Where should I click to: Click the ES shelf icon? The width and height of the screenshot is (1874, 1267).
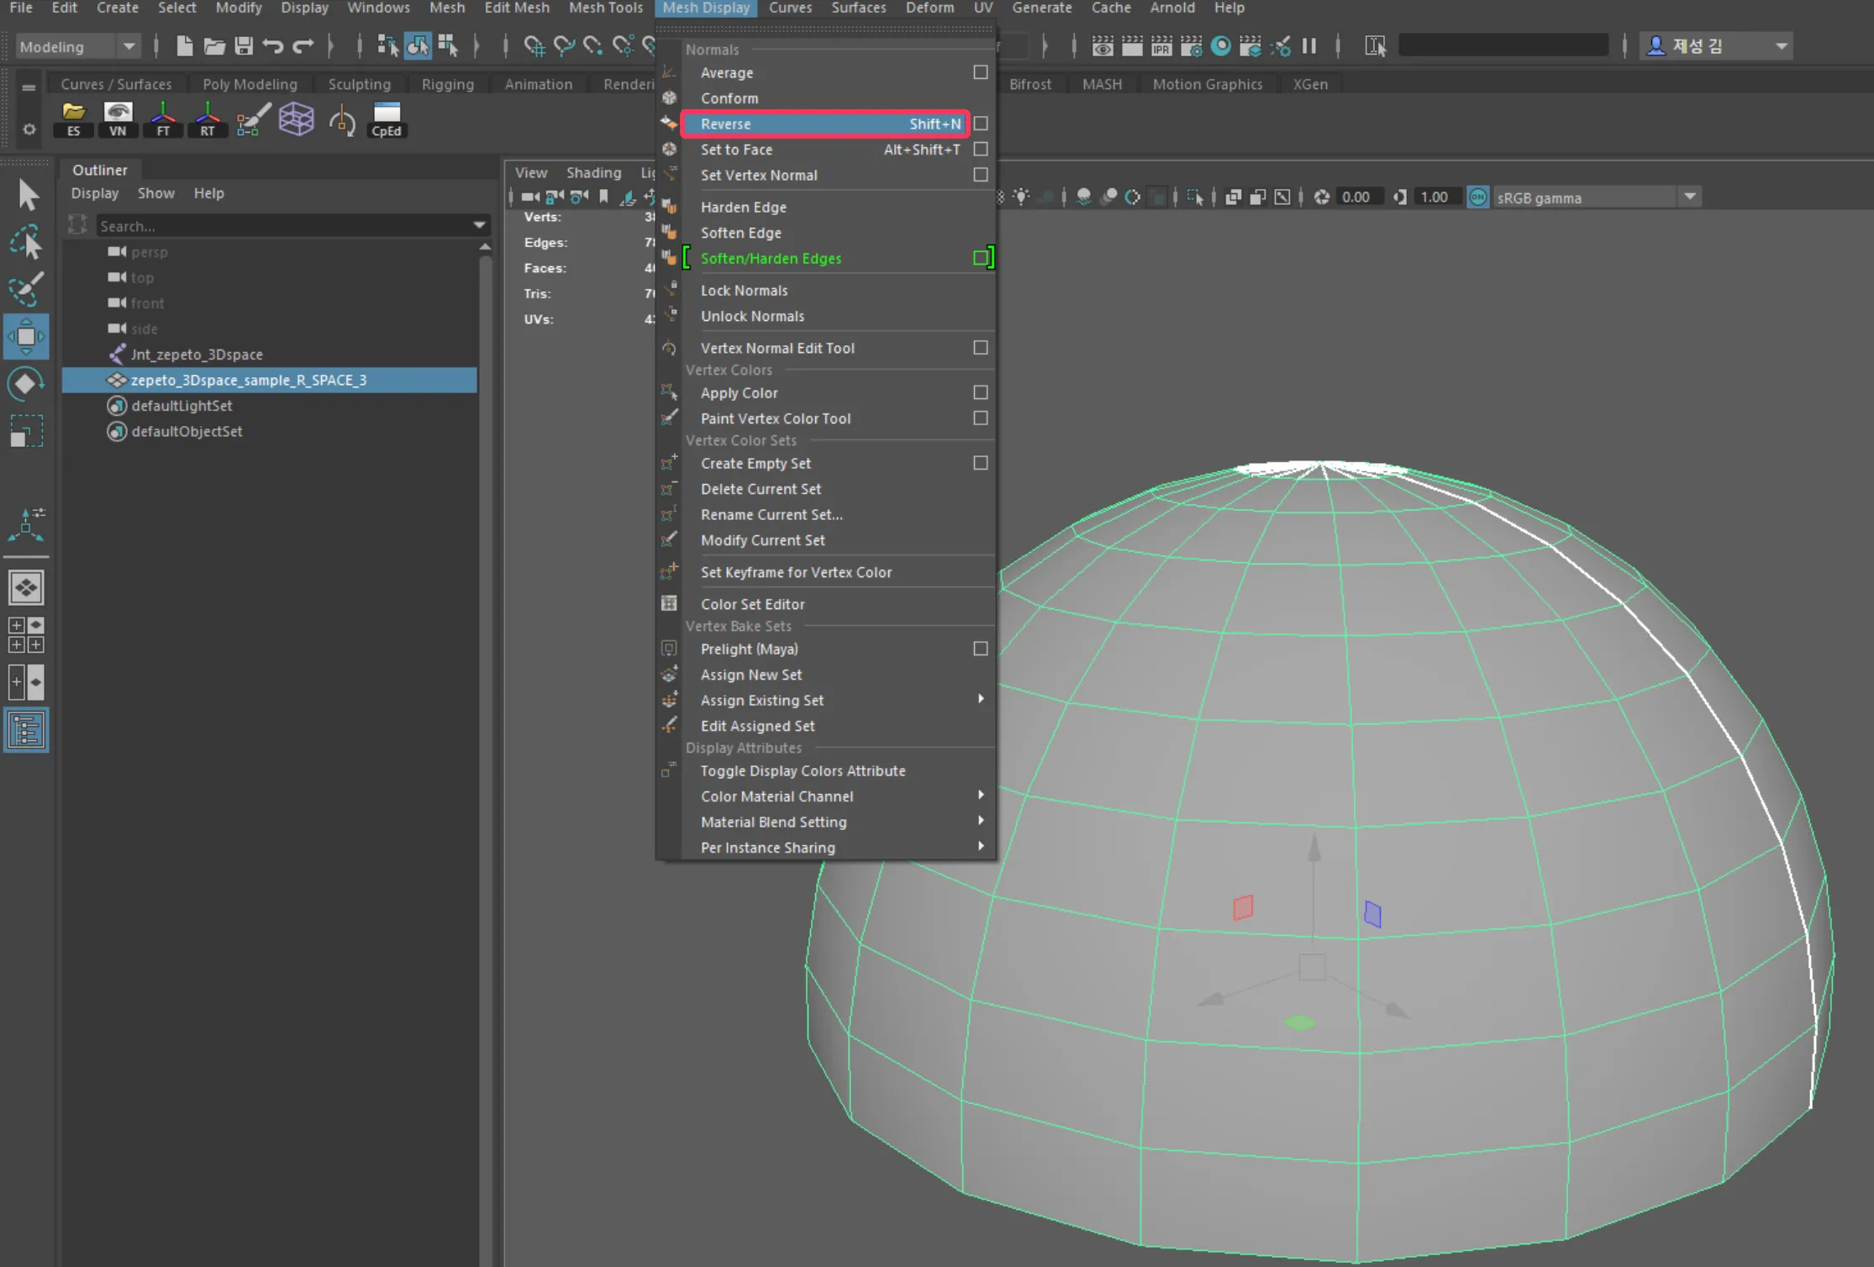[74, 119]
